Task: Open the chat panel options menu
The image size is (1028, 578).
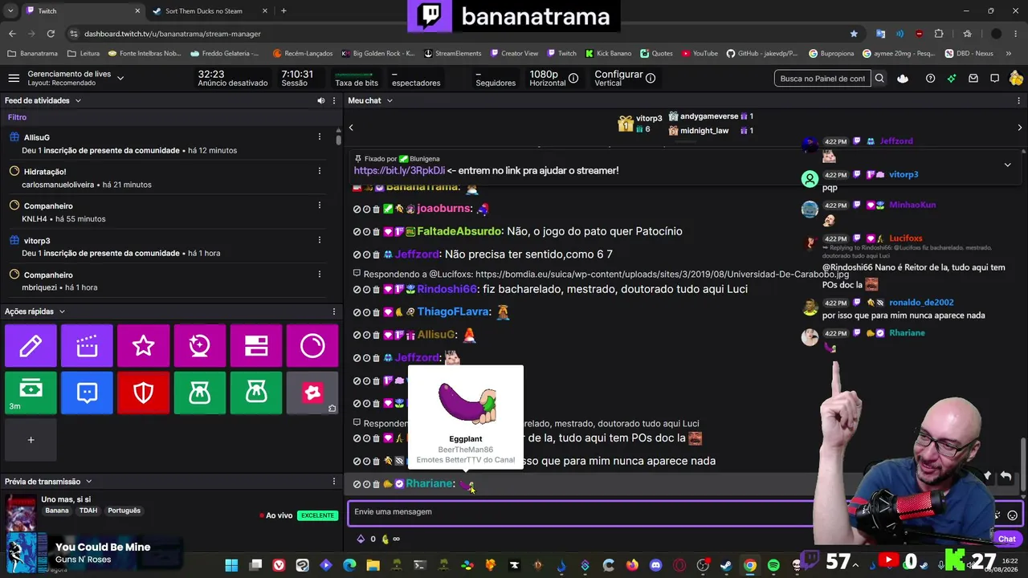Action: point(1019,100)
